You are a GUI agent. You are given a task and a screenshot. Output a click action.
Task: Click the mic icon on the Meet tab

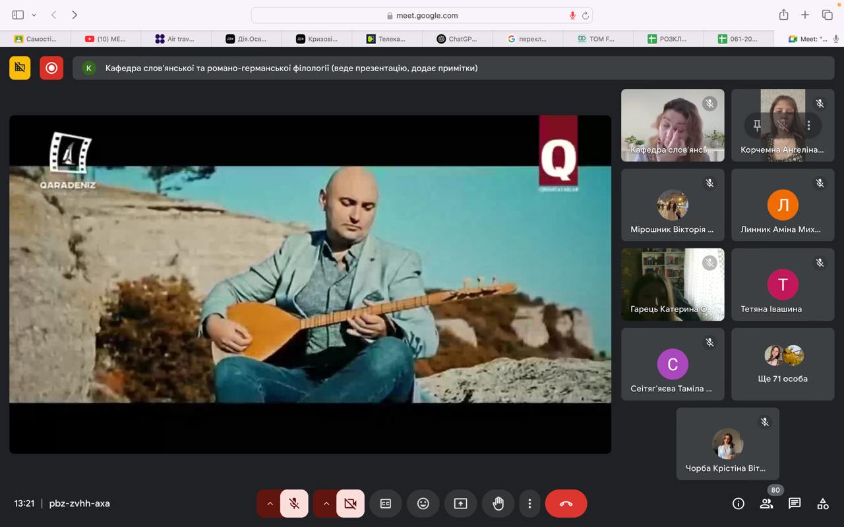point(836,39)
